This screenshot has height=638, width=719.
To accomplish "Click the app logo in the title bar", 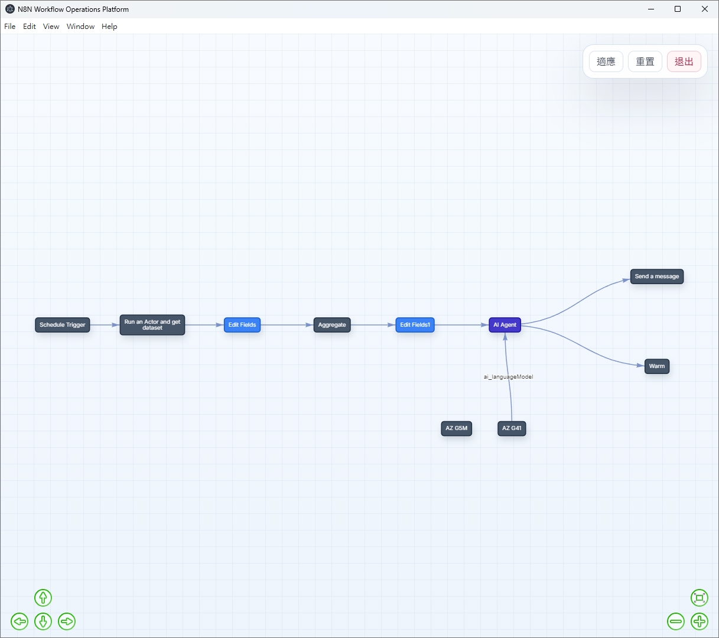I will click(10, 9).
